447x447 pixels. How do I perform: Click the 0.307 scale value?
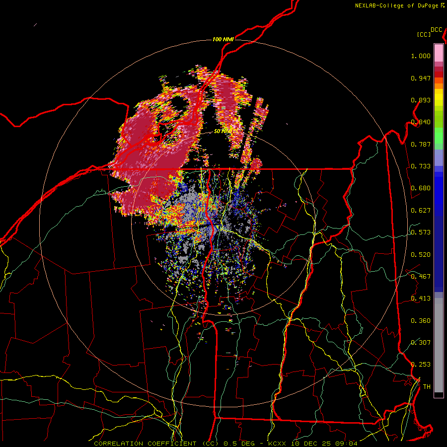pyautogui.click(x=421, y=342)
